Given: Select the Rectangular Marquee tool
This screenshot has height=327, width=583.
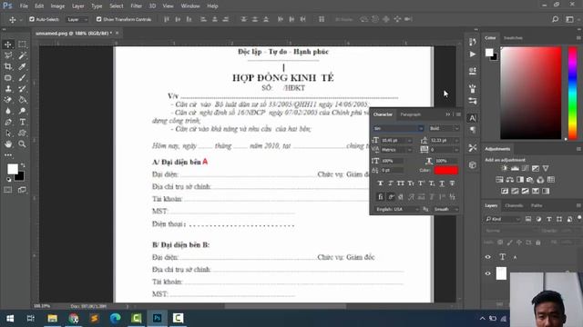Looking at the screenshot, I should pos(22,45).
